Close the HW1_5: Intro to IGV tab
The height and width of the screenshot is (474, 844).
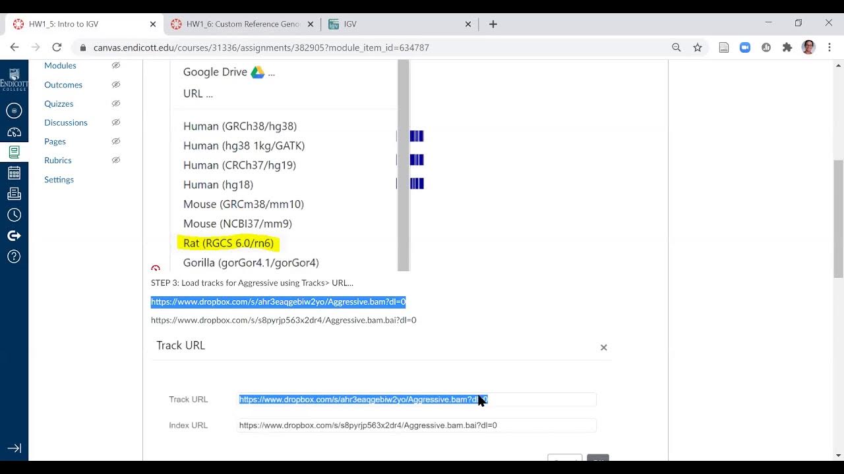[153, 24]
